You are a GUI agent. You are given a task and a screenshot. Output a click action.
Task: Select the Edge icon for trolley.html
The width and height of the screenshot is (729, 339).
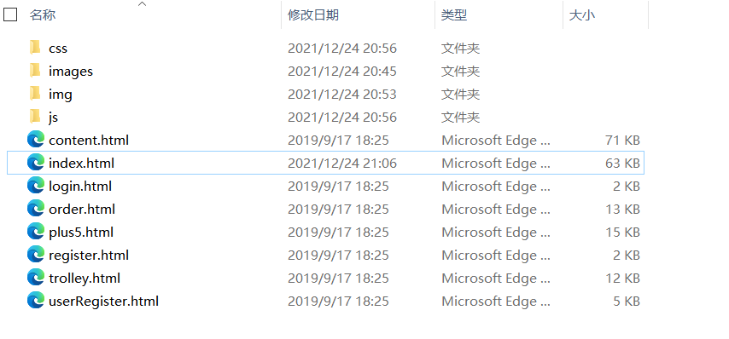coord(36,278)
